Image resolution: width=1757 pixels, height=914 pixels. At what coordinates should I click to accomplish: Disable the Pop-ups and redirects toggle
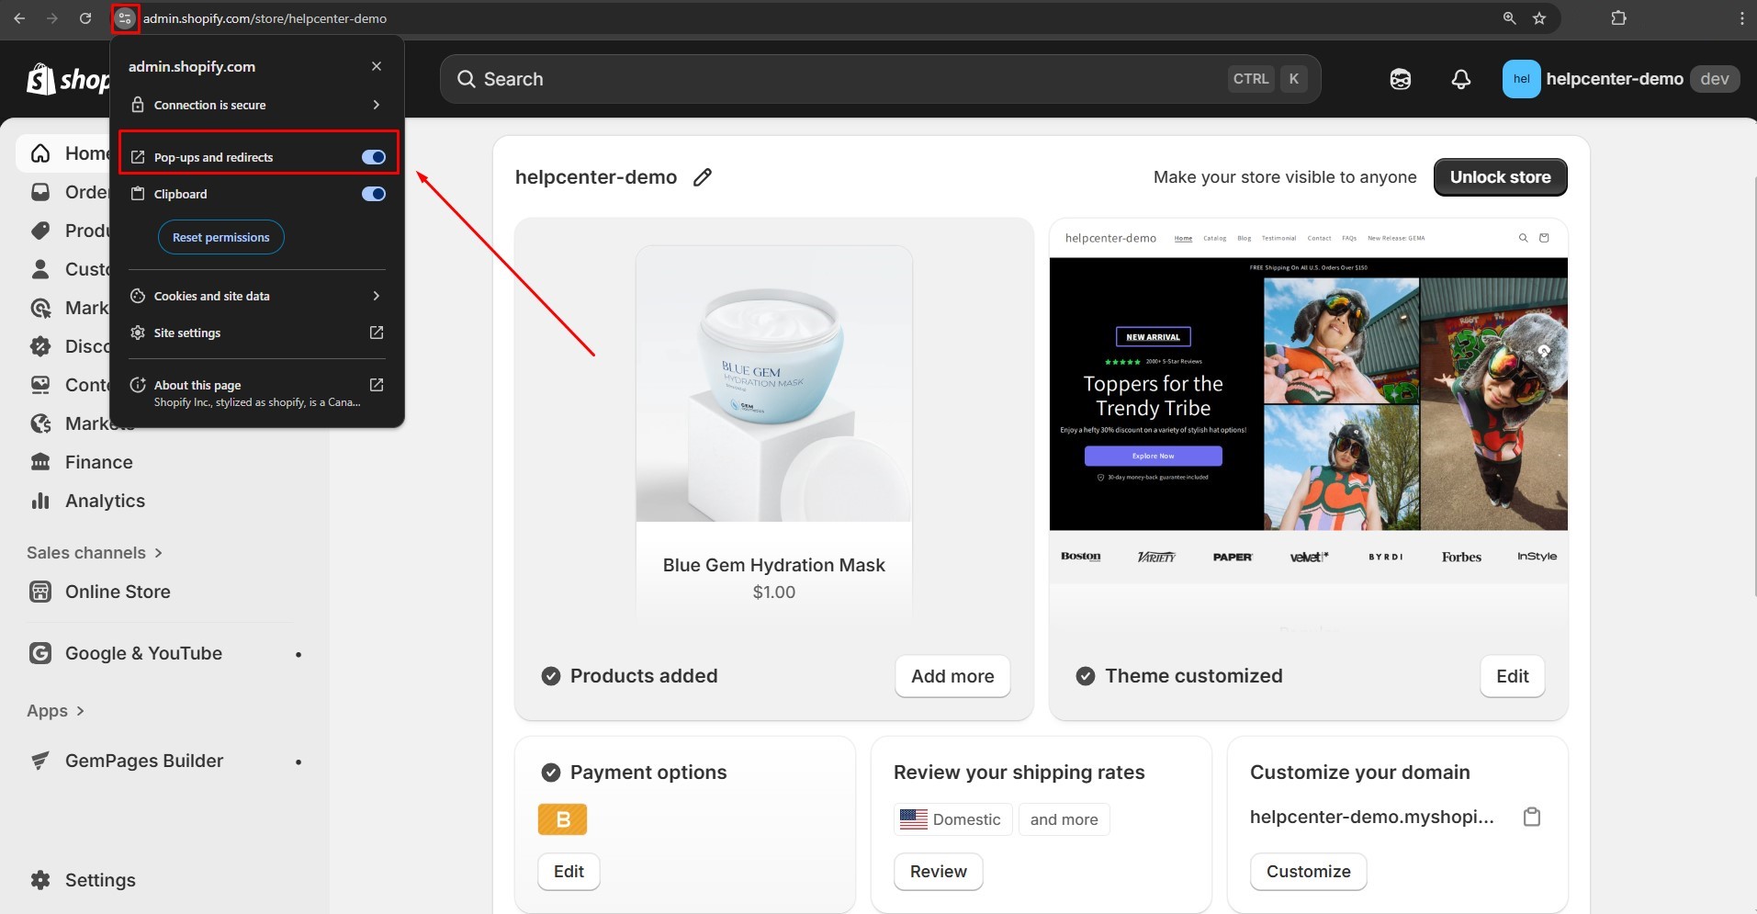(x=373, y=157)
